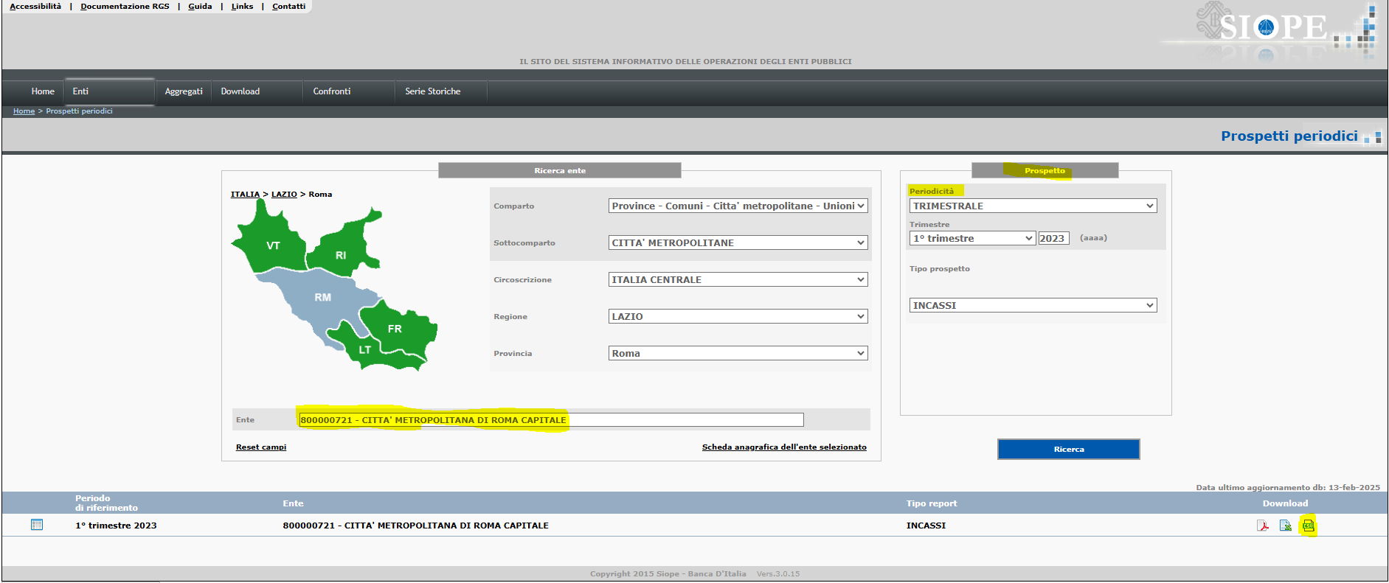Click the Reset campi link
Image resolution: width=1389 pixels, height=583 pixels.
coord(261,447)
